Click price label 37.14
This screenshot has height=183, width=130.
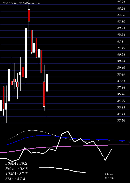pyautogui.click(x=121, y=87)
